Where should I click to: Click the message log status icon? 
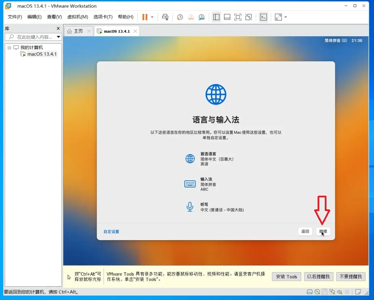click(358, 292)
